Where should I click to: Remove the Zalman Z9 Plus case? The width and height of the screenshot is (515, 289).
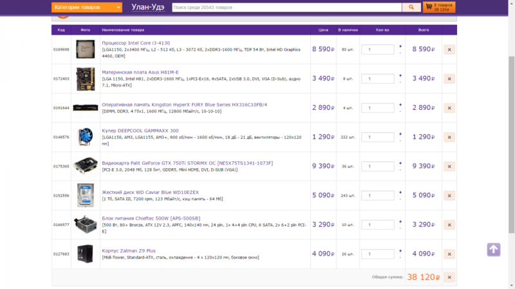click(449, 254)
